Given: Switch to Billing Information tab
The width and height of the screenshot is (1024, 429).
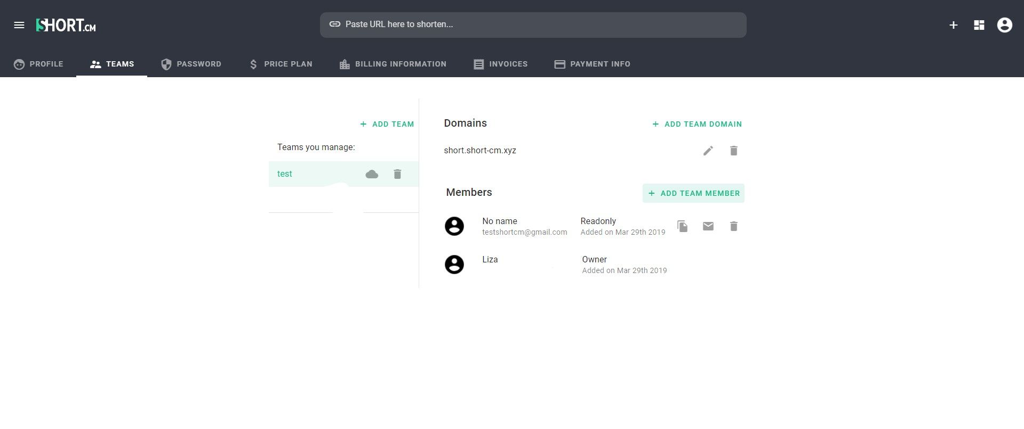Looking at the screenshot, I should pyautogui.click(x=393, y=64).
